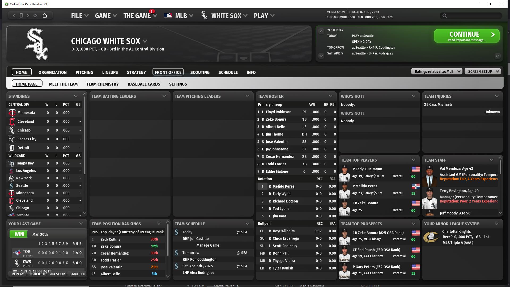Expand Team Injuries panel options chevron

point(496,96)
